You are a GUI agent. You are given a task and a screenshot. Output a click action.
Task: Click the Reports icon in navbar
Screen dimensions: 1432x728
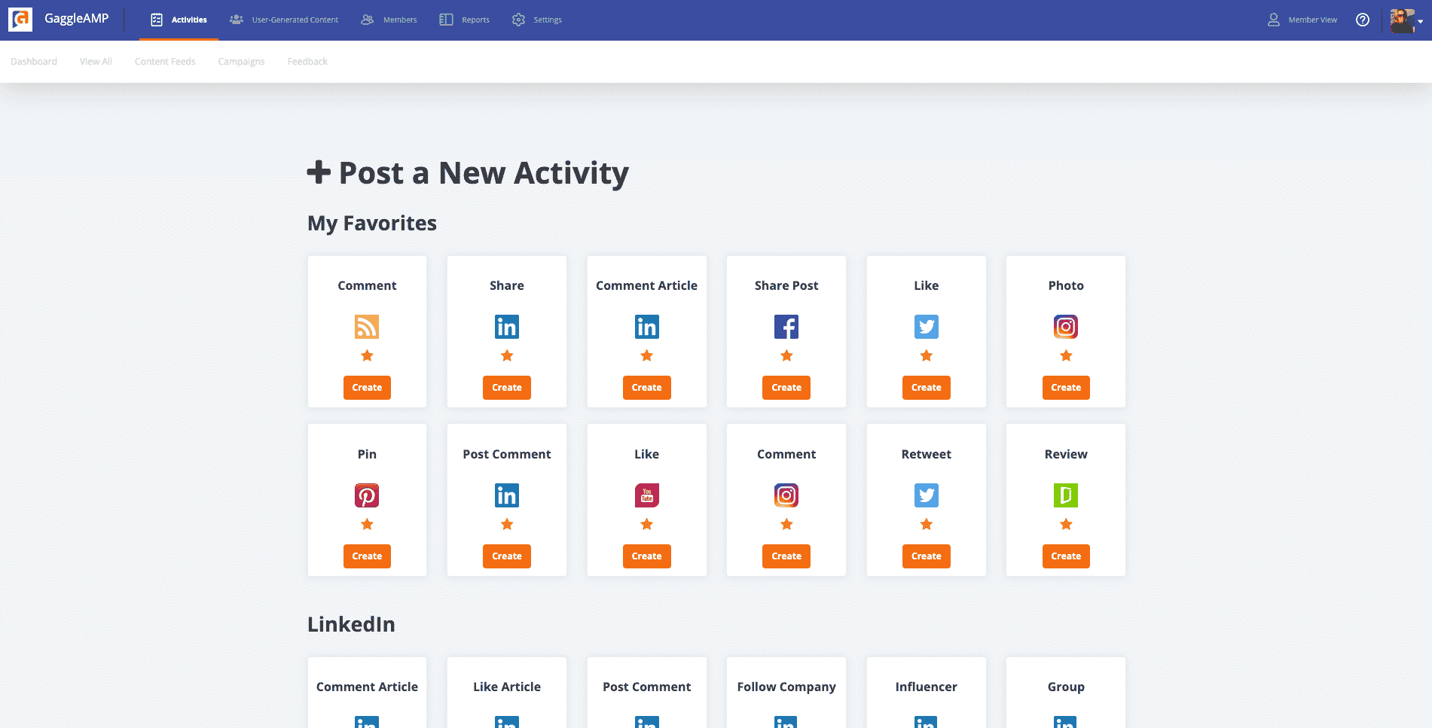coord(446,20)
